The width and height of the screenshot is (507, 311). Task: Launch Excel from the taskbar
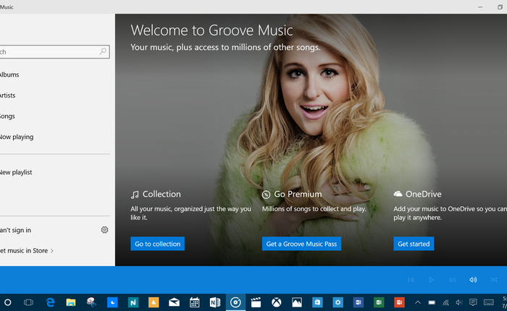click(x=379, y=302)
